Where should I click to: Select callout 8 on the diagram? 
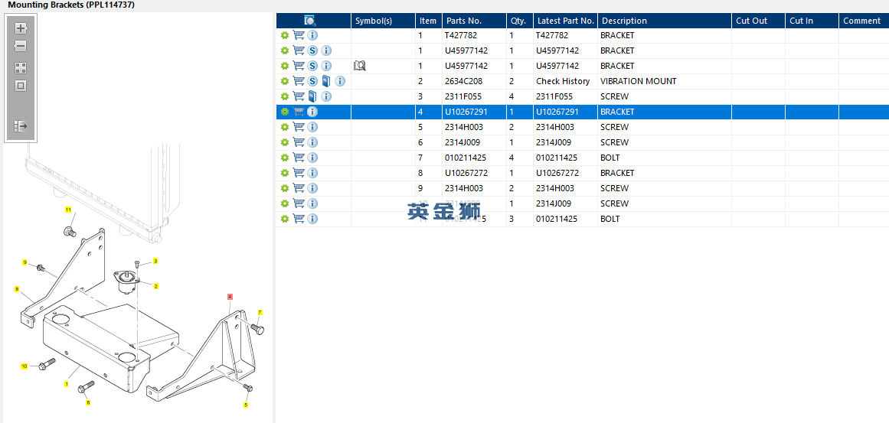(x=17, y=289)
